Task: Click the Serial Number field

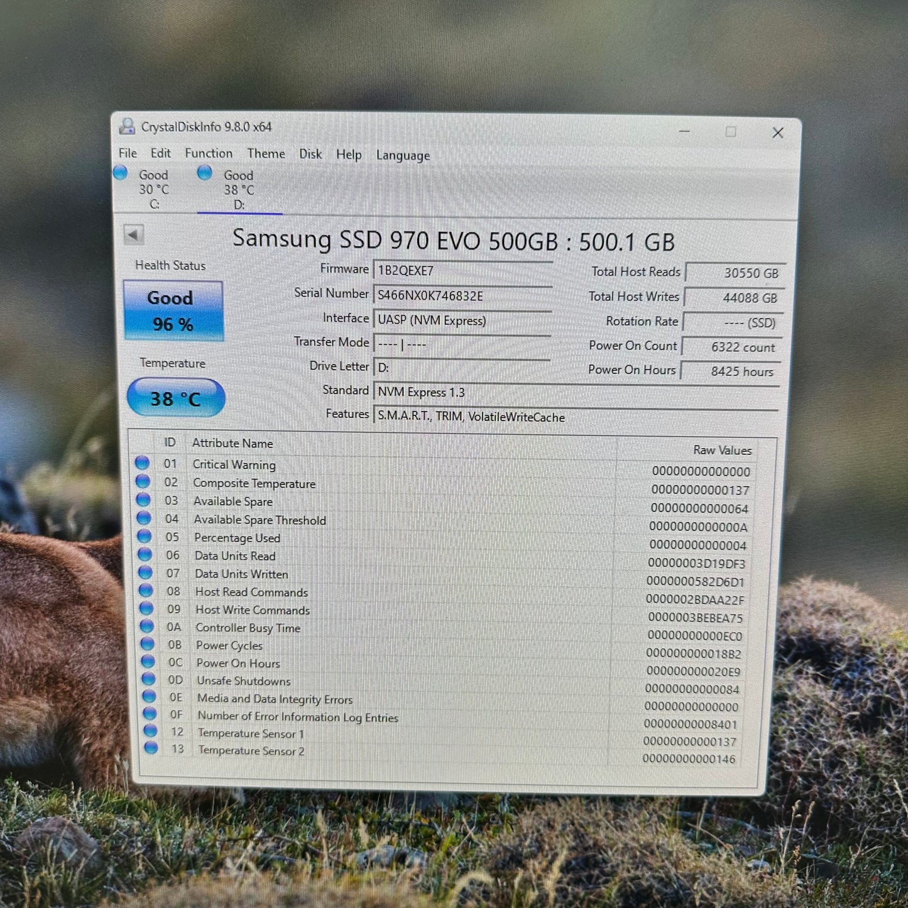Action: click(x=462, y=295)
